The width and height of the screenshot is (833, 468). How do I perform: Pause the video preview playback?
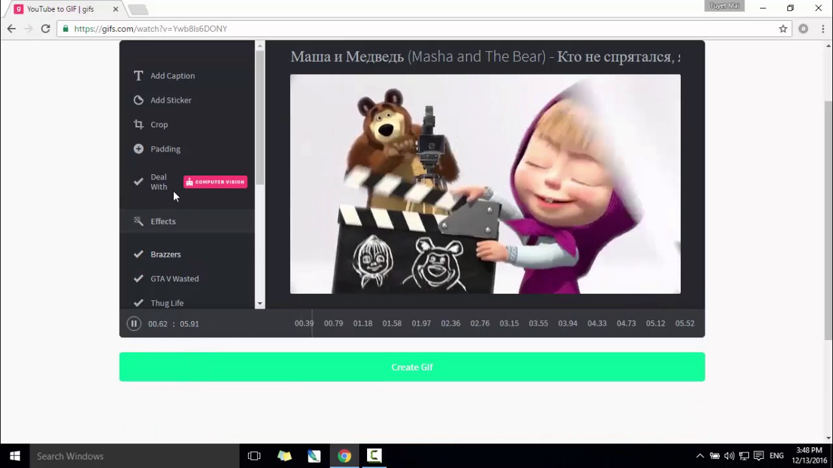[x=133, y=323]
